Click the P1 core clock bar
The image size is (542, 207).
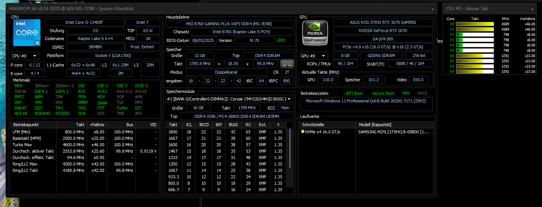click(475, 29)
